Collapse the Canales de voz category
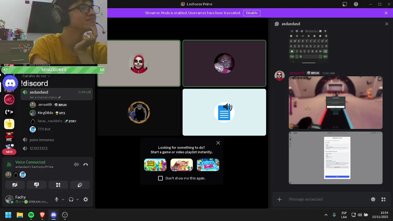 click(x=36, y=76)
